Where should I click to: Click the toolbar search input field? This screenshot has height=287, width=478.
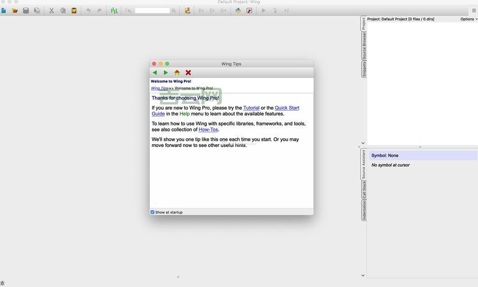coord(152,10)
